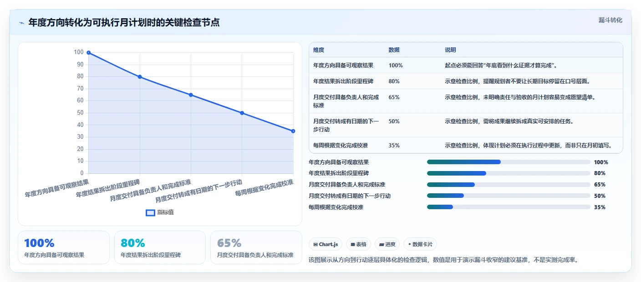This screenshot has height=282, width=641.
Task: Click progress list label 月度交付具备负责人和完成标准
Action: (347, 185)
